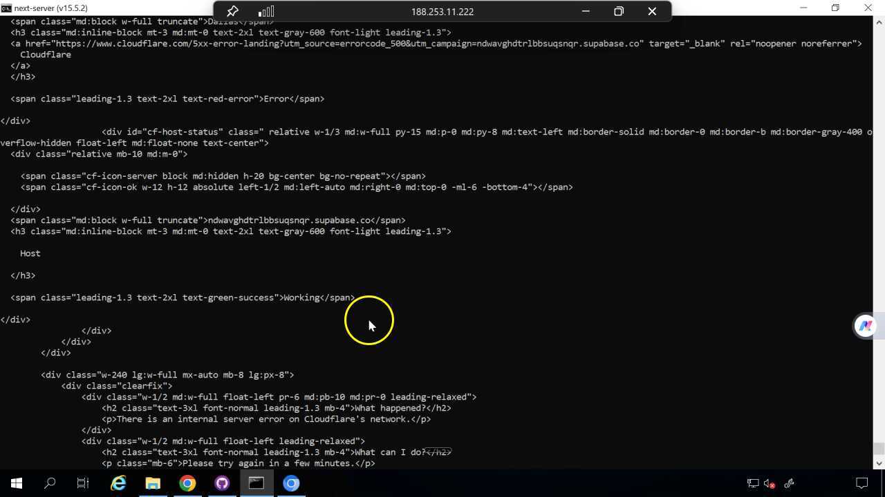Click the 'What can I do?' h2 line

pyautogui.click(x=277, y=452)
